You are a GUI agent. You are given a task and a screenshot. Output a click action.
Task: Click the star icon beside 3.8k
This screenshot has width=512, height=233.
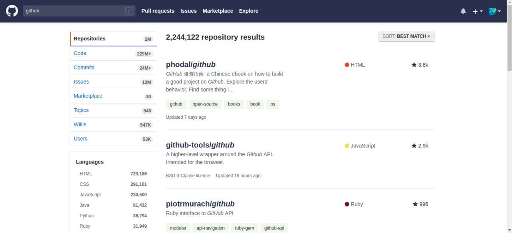click(414, 65)
